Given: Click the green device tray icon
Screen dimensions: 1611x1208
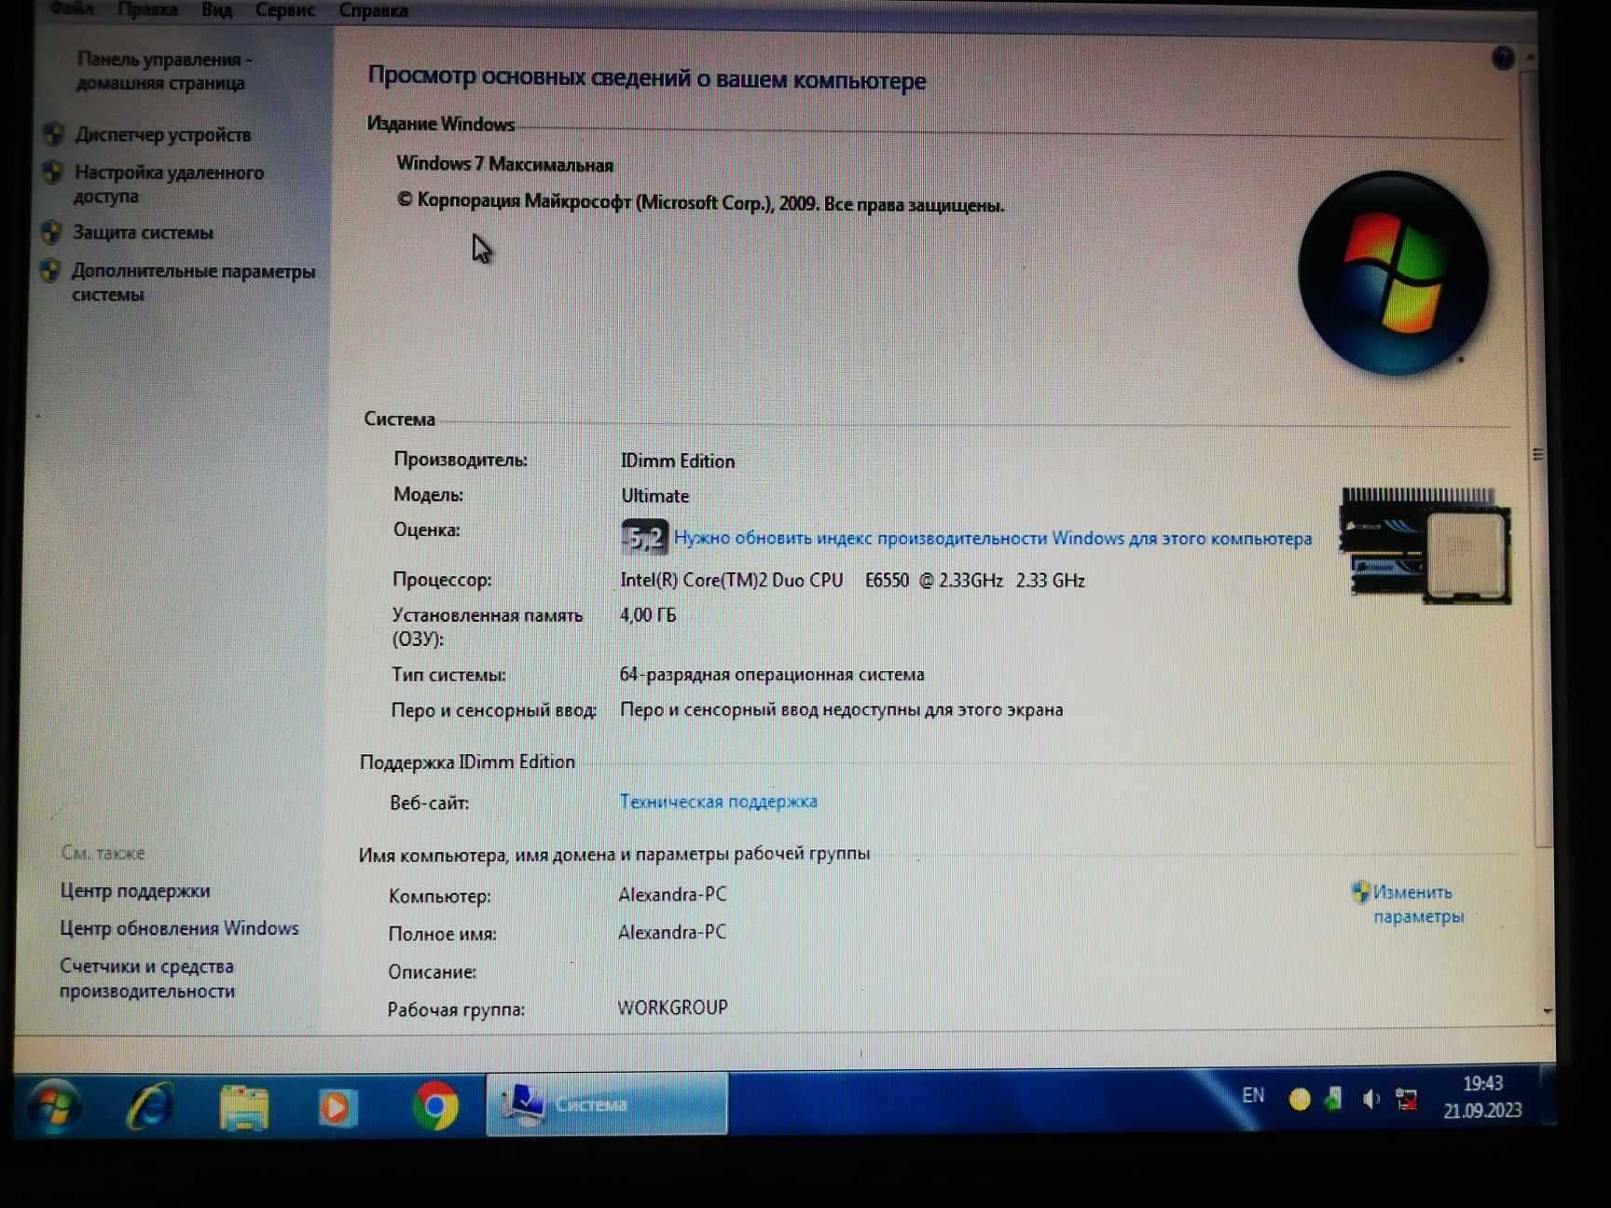Looking at the screenshot, I should [x=1334, y=1099].
